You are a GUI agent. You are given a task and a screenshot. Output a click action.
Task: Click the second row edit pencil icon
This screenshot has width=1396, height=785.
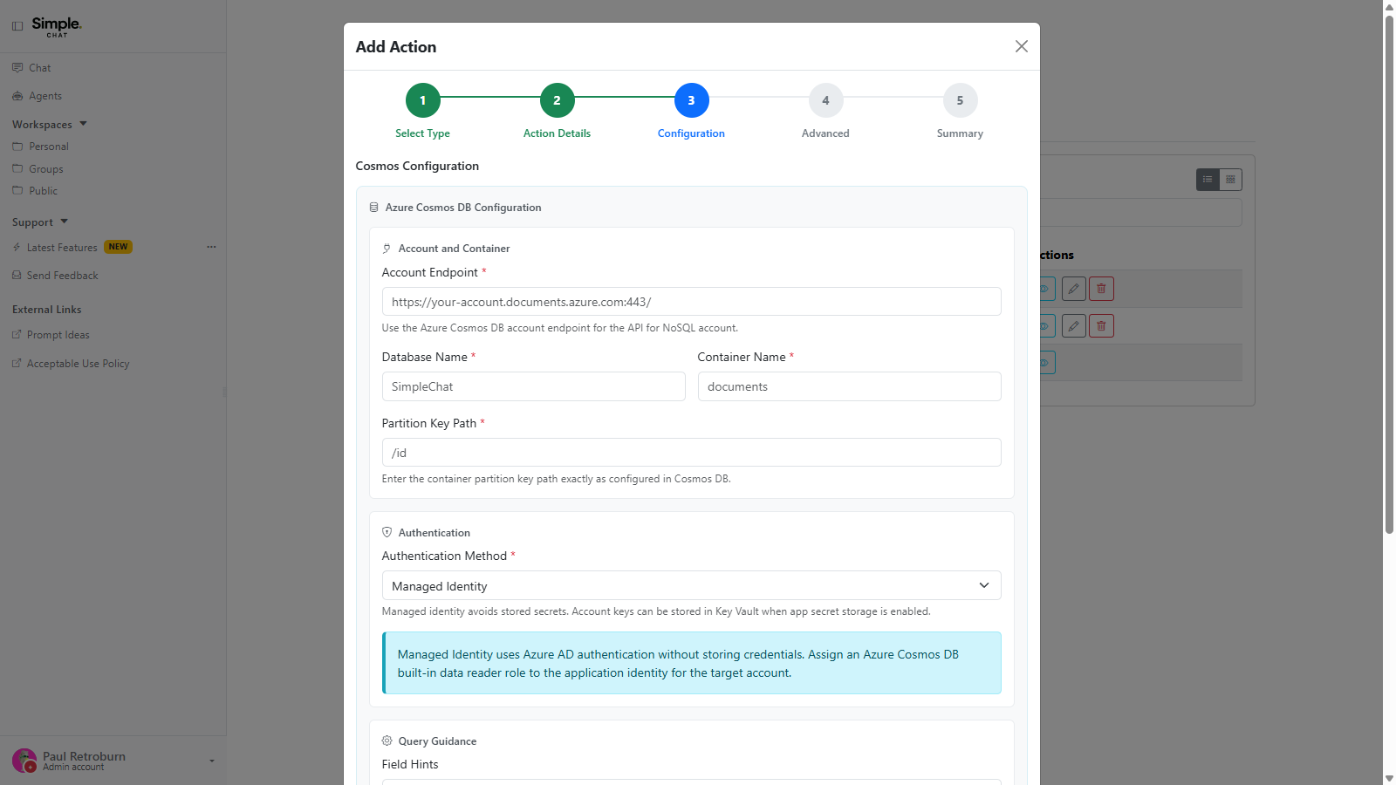(1074, 326)
